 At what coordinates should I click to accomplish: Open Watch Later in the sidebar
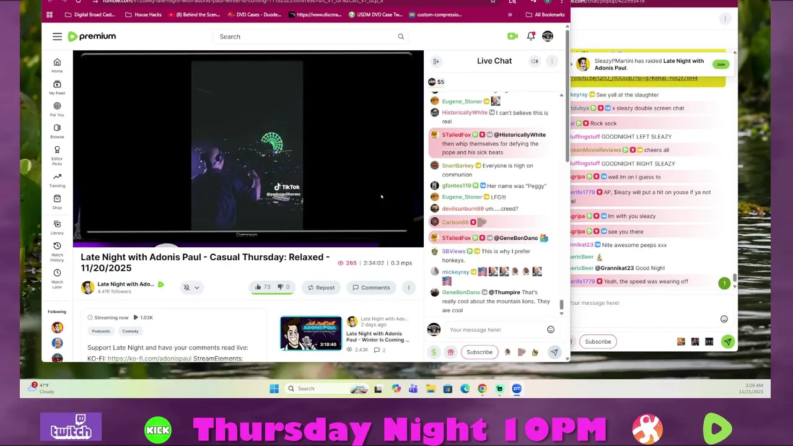[57, 279]
